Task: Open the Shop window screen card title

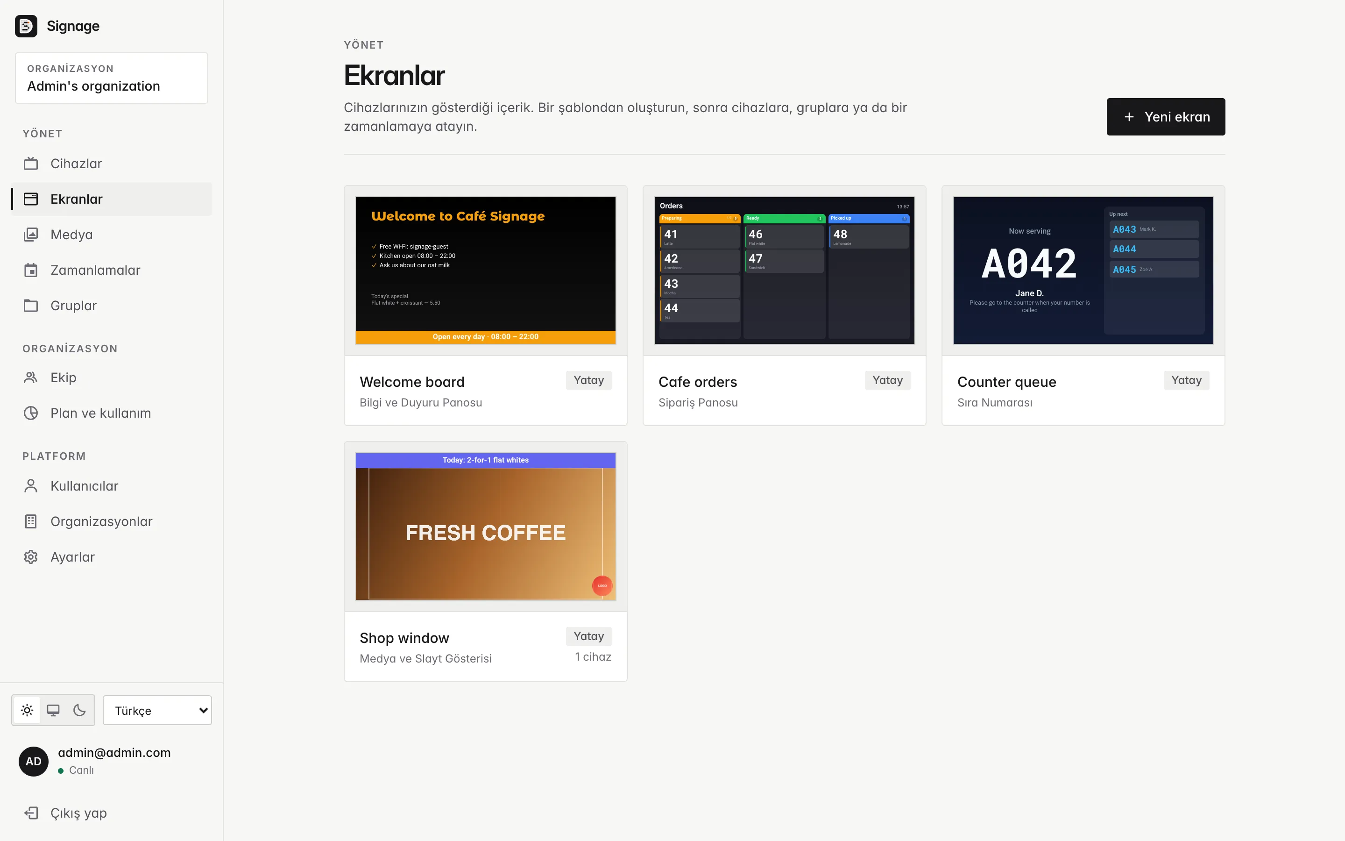Action: [404, 638]
